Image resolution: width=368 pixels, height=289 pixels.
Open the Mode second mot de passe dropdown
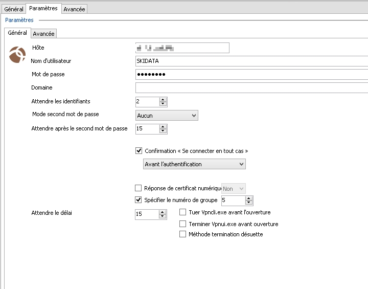click(167, 116)
